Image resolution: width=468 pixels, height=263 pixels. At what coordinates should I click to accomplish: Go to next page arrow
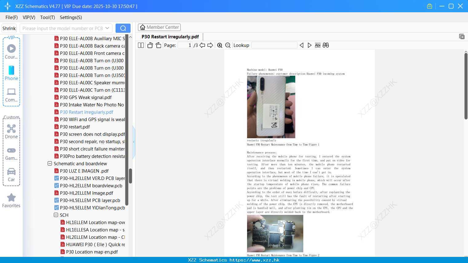pos(210,45)
